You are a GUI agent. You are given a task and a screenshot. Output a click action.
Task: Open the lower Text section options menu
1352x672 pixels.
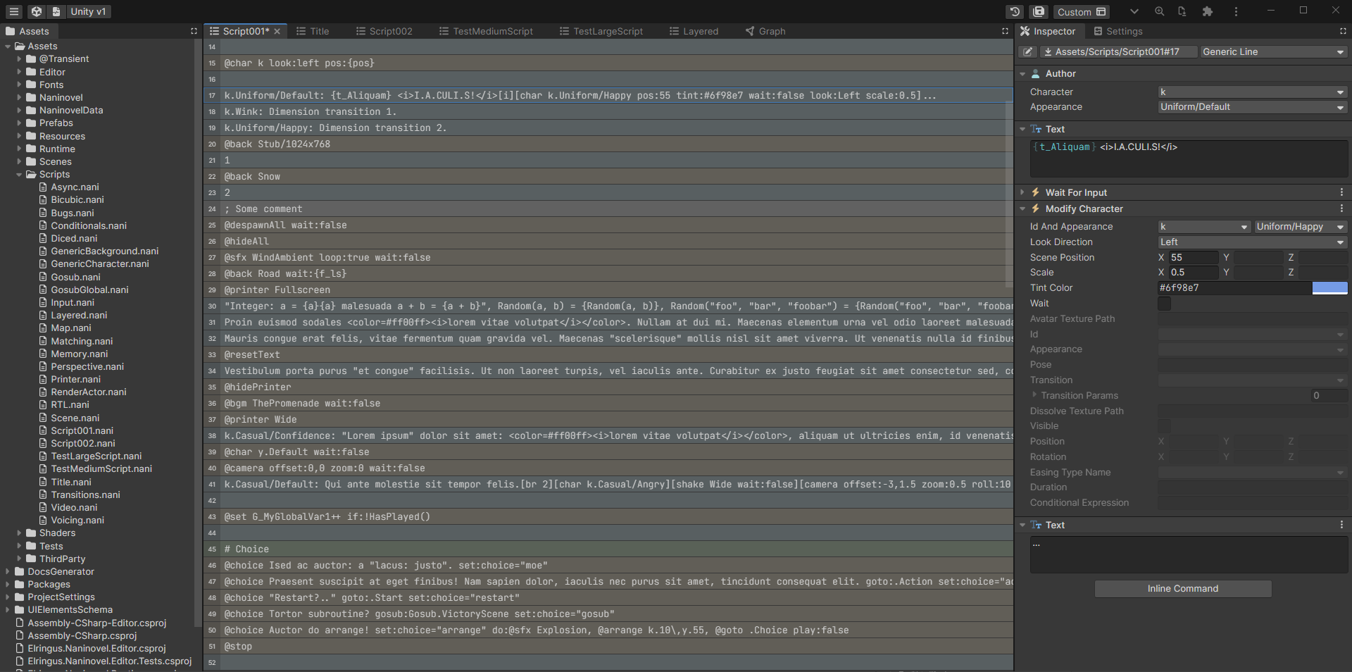click(x=1341, y=525)
